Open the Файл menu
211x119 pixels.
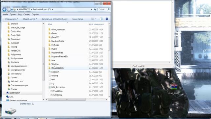click(6, 15)
